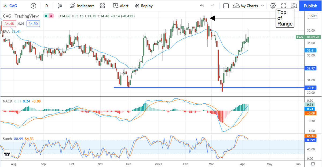Select the chart layout square icon
The image size is (322, 167).
226,6
